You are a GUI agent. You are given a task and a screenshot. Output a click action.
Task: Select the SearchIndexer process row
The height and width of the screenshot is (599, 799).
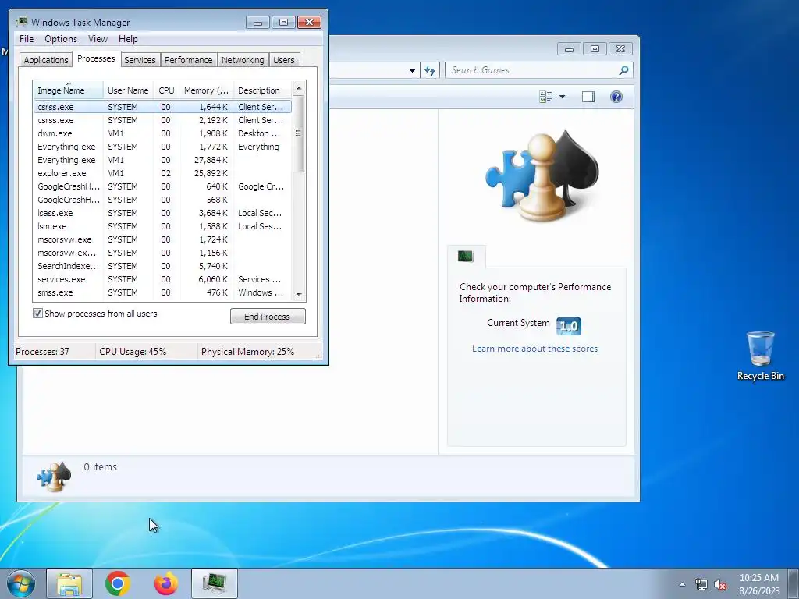point(162,266)
